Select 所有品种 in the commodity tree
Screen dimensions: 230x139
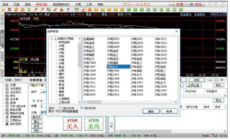click(64, 42)
